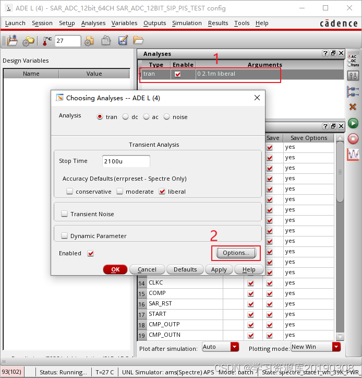Viewport: 362px width, 378px height.
Task: Click the Save State floppy-pencil icon
Action: (x=123, y=41)
